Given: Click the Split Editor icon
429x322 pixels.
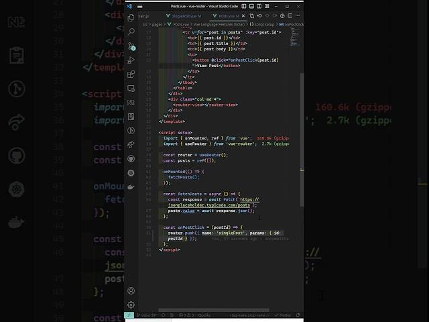Looking at the screenshot, I should (x=290, y=16).
